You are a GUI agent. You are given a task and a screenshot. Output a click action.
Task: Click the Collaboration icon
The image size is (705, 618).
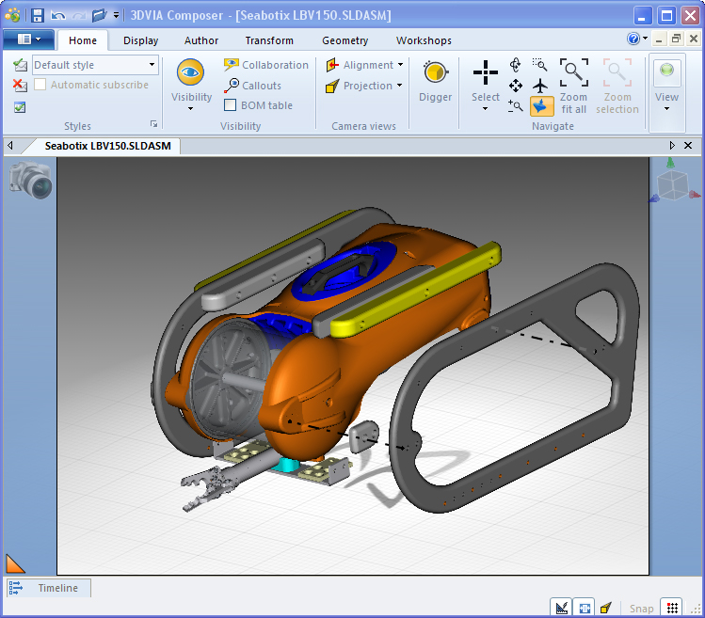(x=231, y=65)
